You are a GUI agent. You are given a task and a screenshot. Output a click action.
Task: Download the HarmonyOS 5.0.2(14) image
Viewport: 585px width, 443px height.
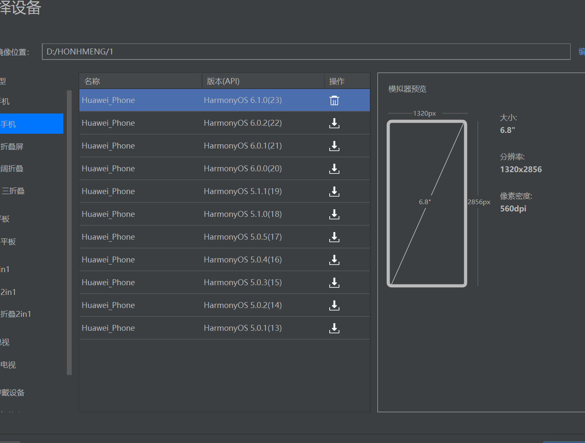coord(334,305)
